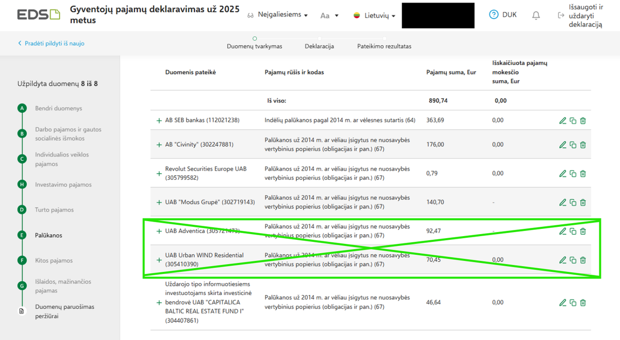Delete CAPITALICA BALTIC REAL ESTATE FUND row
Viewport: 620px width, 340px height.
point(583,303)
